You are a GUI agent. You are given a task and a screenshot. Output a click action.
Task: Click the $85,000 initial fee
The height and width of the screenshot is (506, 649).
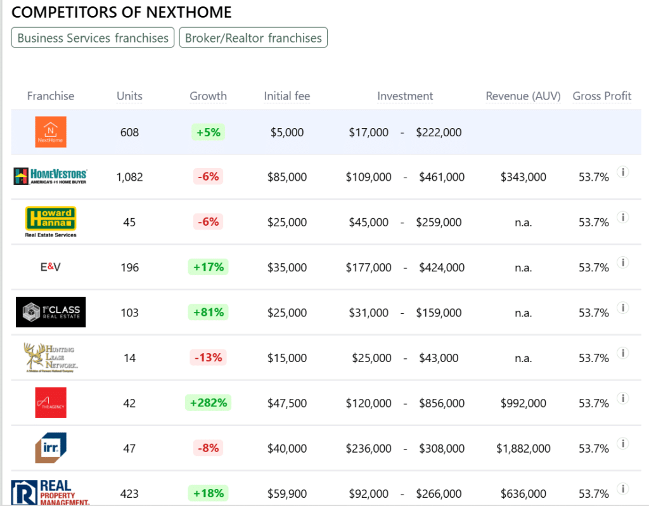(x=287, y=177)
